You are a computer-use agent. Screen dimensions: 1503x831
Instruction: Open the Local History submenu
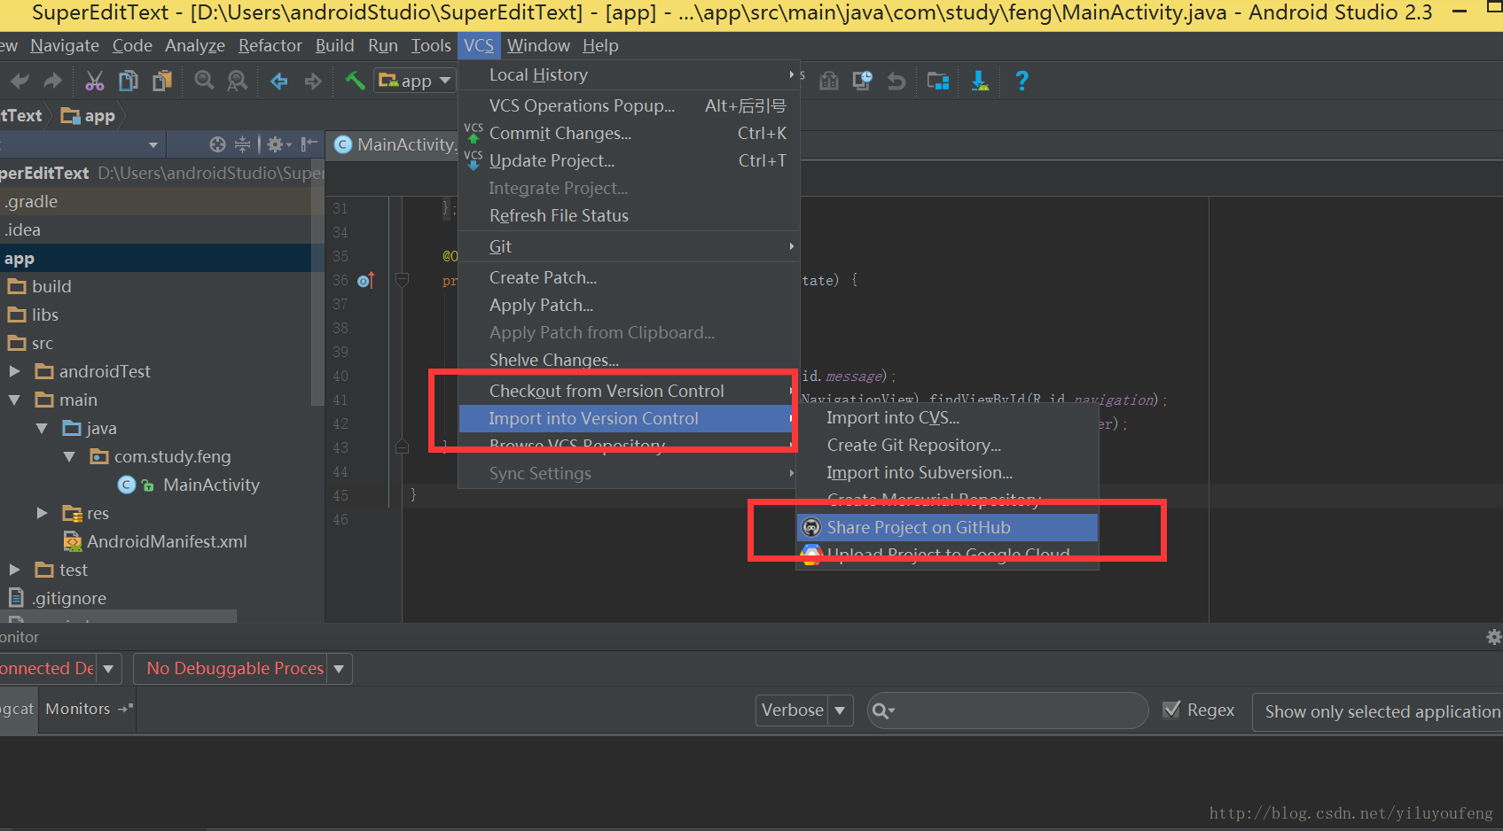[629, 75]
